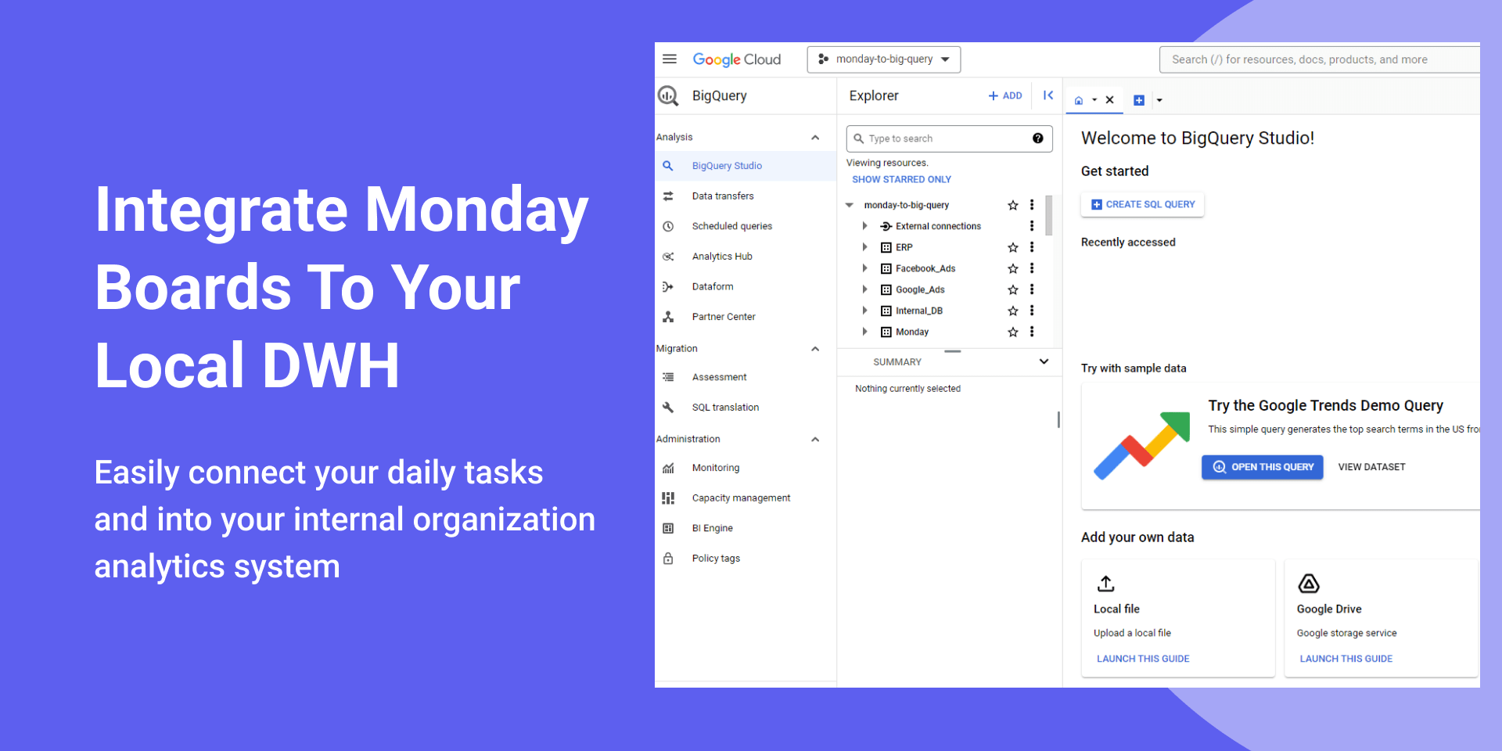Screen dimensions: 1502x751
Task: Star the monday-to-big-query project
Action: pyautogui.click(x=1013, y=205)
